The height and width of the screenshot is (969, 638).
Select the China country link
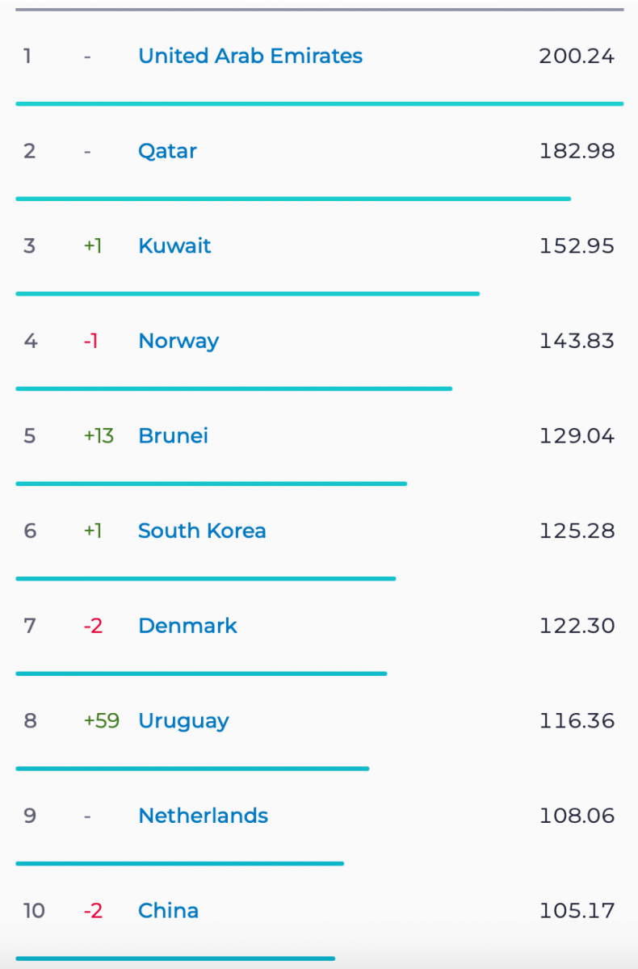click(168, 911)
